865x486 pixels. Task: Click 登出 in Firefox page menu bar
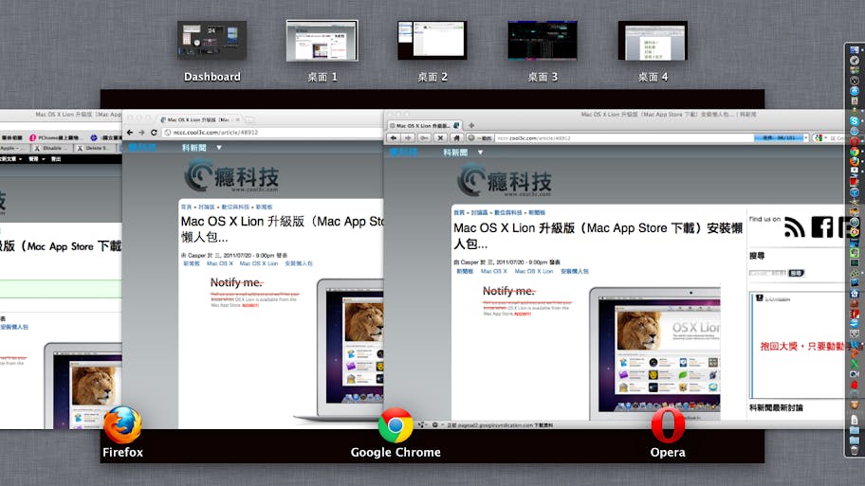56,159
